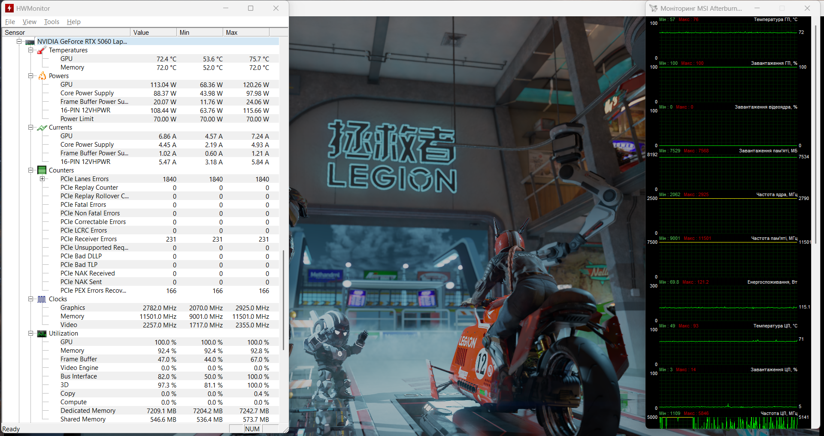Click the Sensor column header
Image resolution: width=824 pixels, height=436 pixels.
(x=66, y=32)
